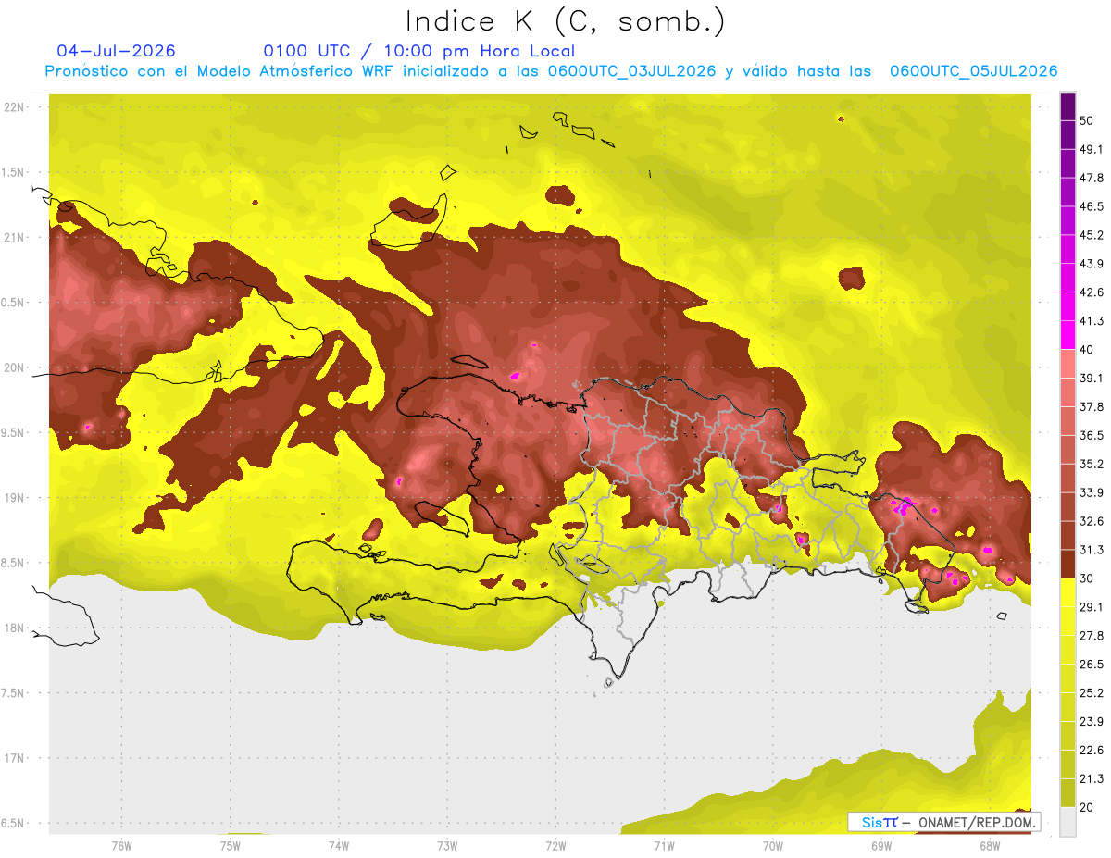This screenshot has height=858, width=1111.
Task: Click the legend value '33.9'
Action: click(x=1092, y=492)
